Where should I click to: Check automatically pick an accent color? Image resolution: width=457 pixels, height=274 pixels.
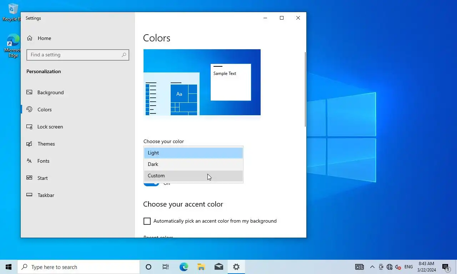[x=147, y=221]
